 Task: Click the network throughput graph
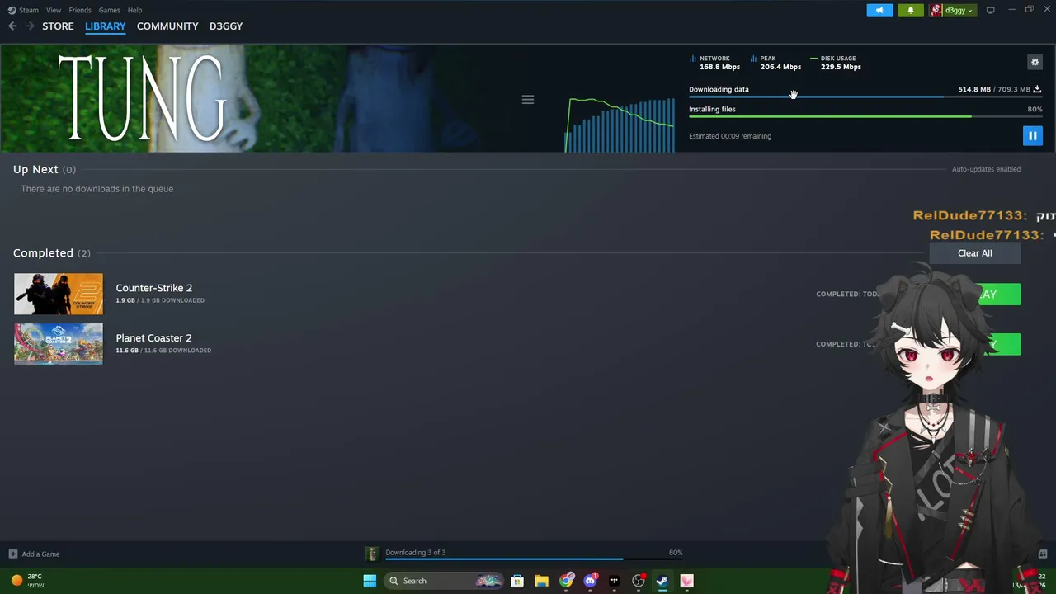620,125
